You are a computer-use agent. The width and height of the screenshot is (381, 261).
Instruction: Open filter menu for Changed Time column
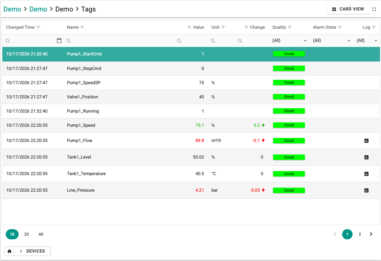tap(38, 27)
